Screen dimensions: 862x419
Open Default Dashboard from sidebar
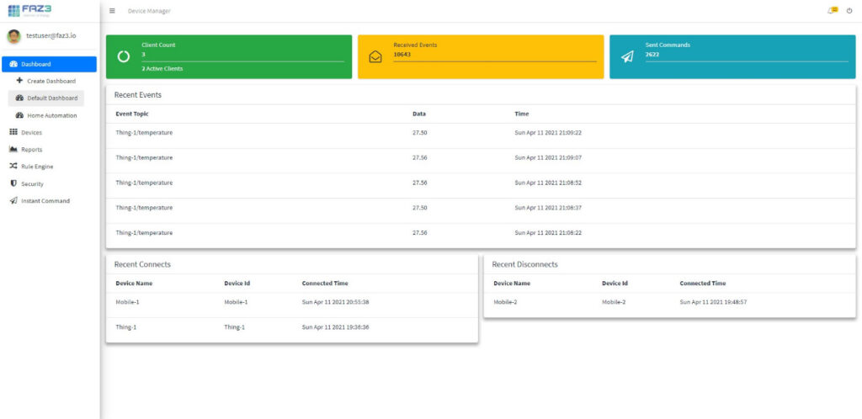coord(51,98)
